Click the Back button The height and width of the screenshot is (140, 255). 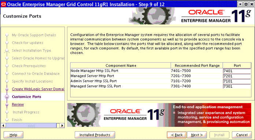[177, 135]
